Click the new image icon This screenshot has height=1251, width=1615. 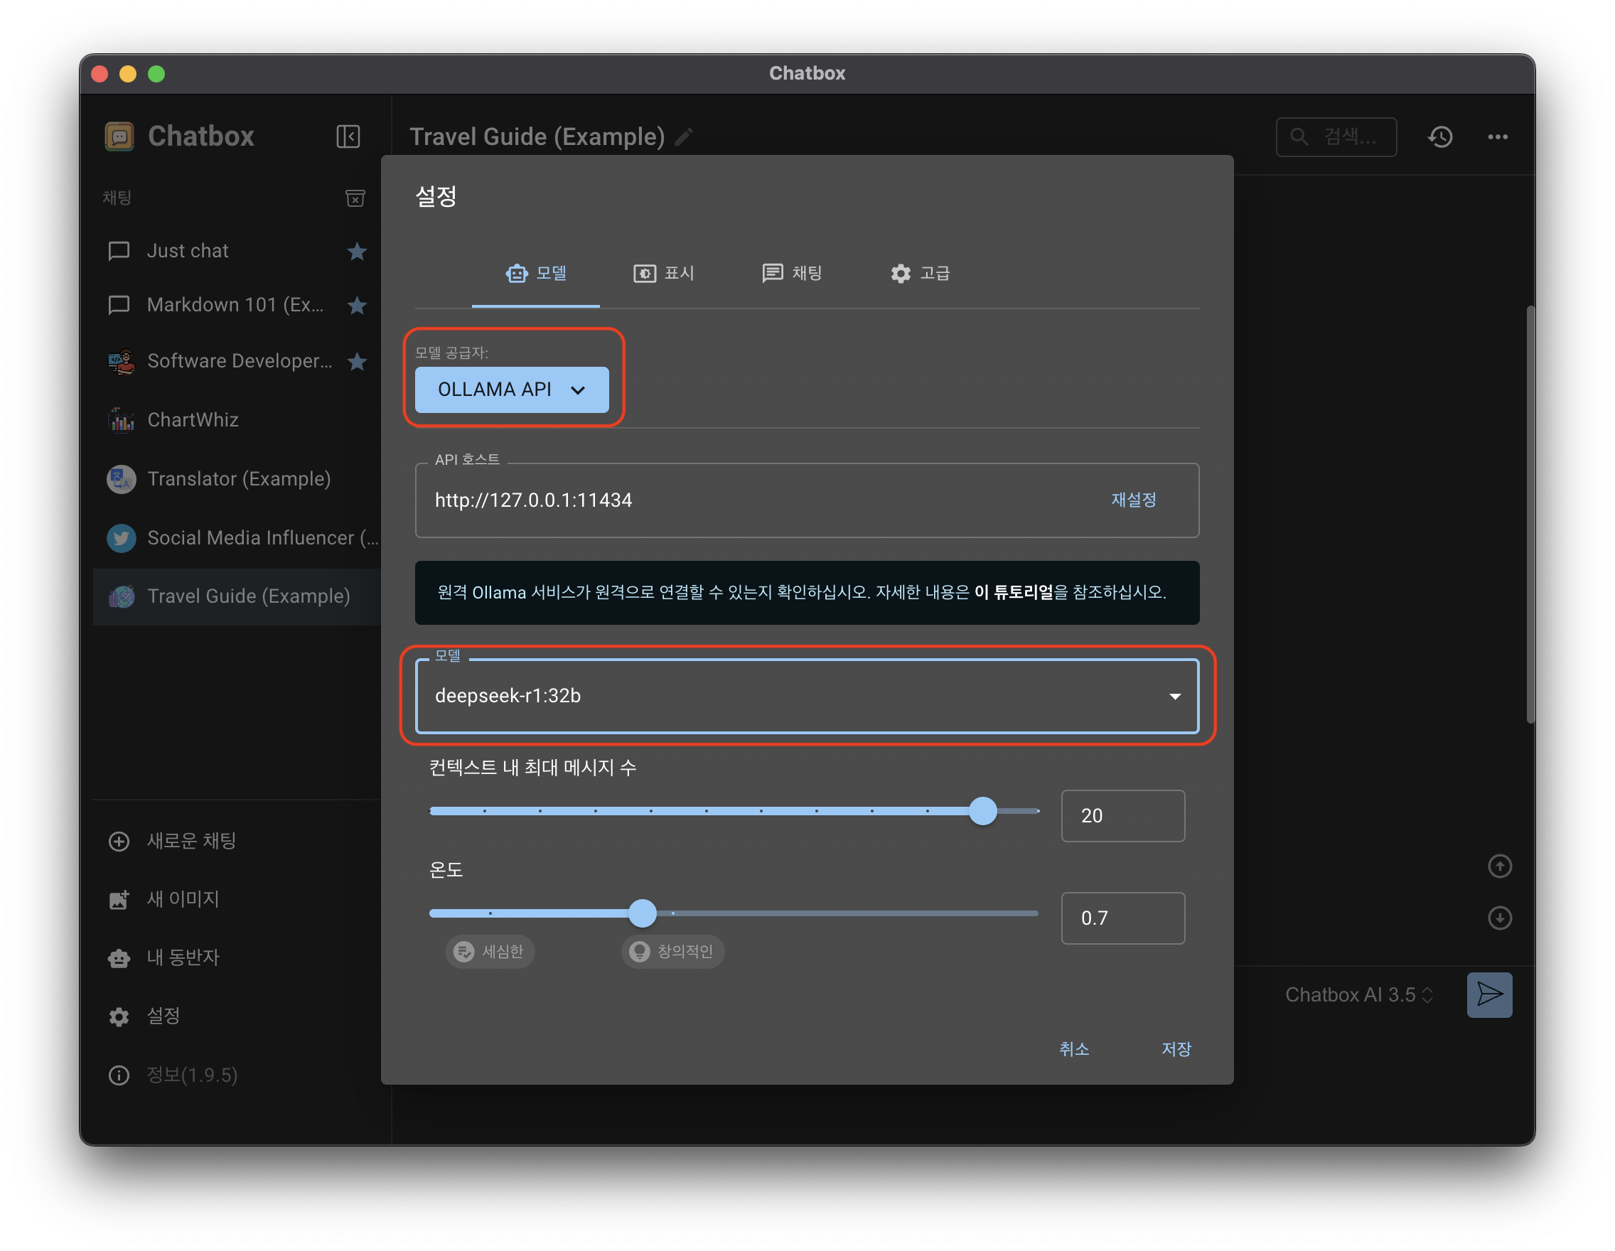coord(118,900)
